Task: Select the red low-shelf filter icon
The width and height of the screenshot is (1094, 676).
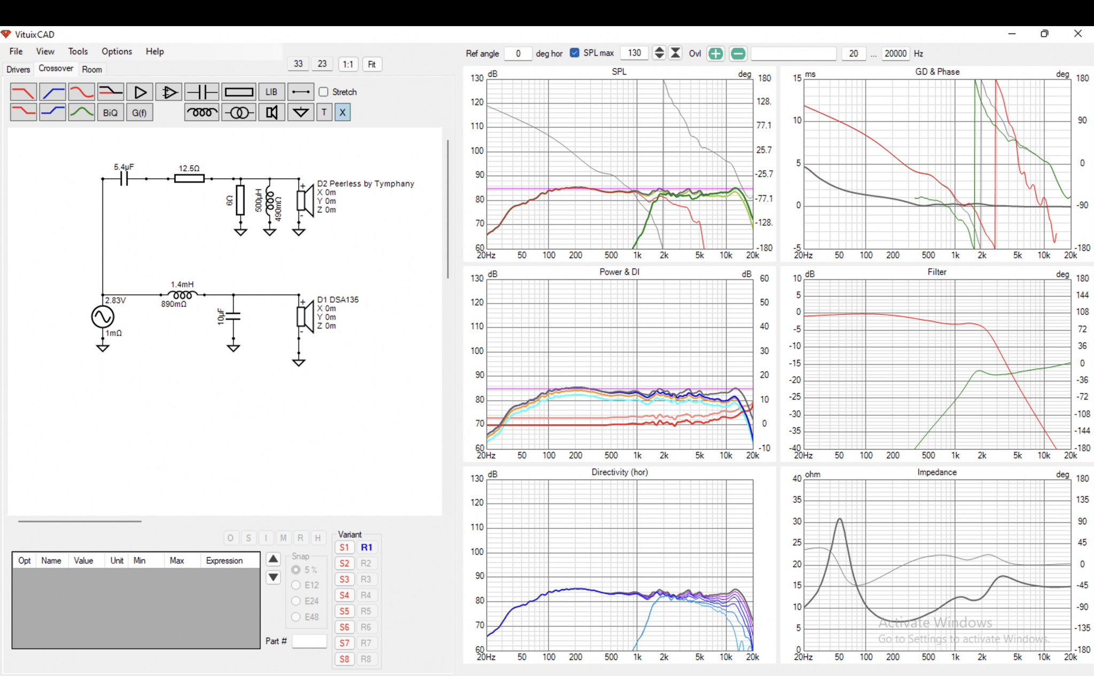Action: 23,113
